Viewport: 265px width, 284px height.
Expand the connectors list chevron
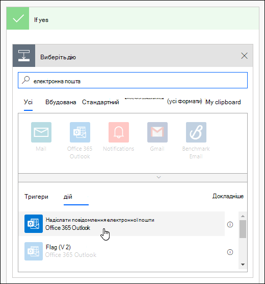pyautogui.click(x=158, y=177)
